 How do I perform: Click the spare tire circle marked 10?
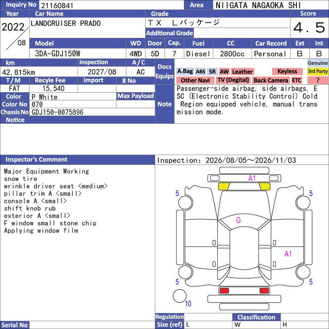click(x=180, y=296)
